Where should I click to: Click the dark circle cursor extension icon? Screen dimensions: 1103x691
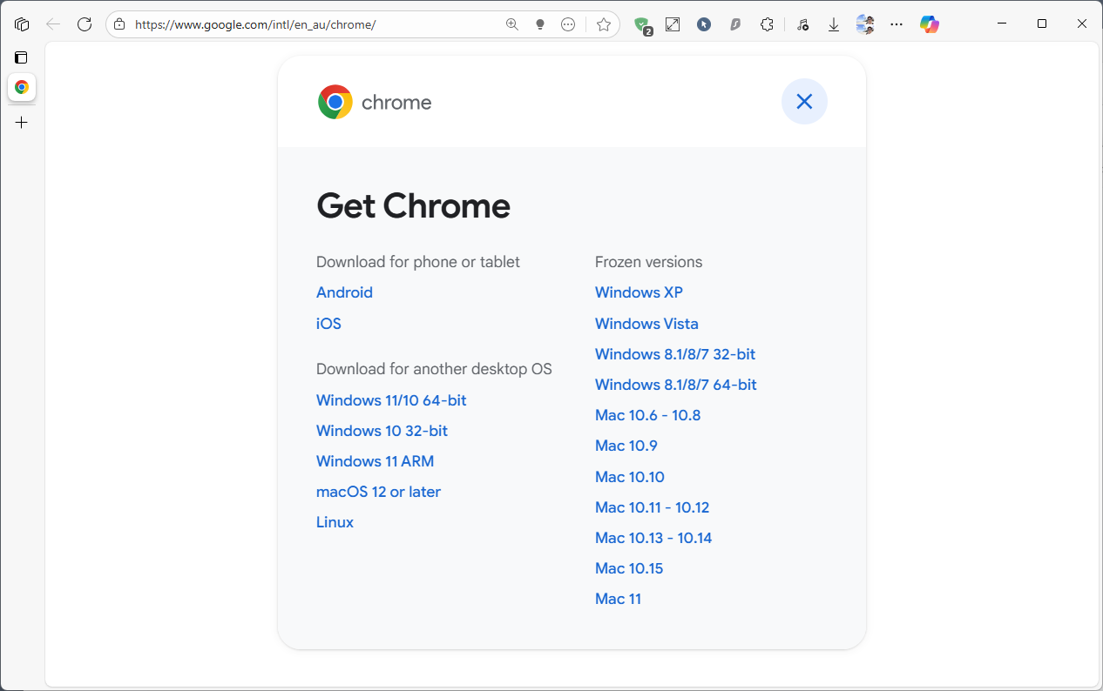coord(704,24)
